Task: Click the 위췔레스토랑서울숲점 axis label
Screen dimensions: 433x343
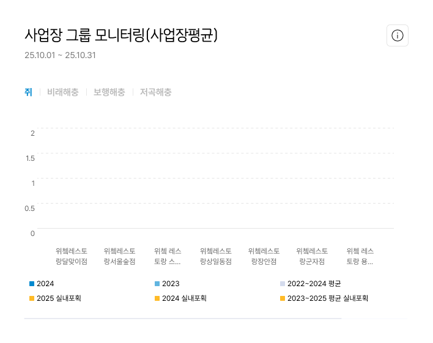Action: (x=120, y=256)
